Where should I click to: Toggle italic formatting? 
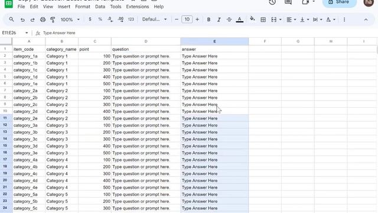pyautogui.click(x=219, y=20)
